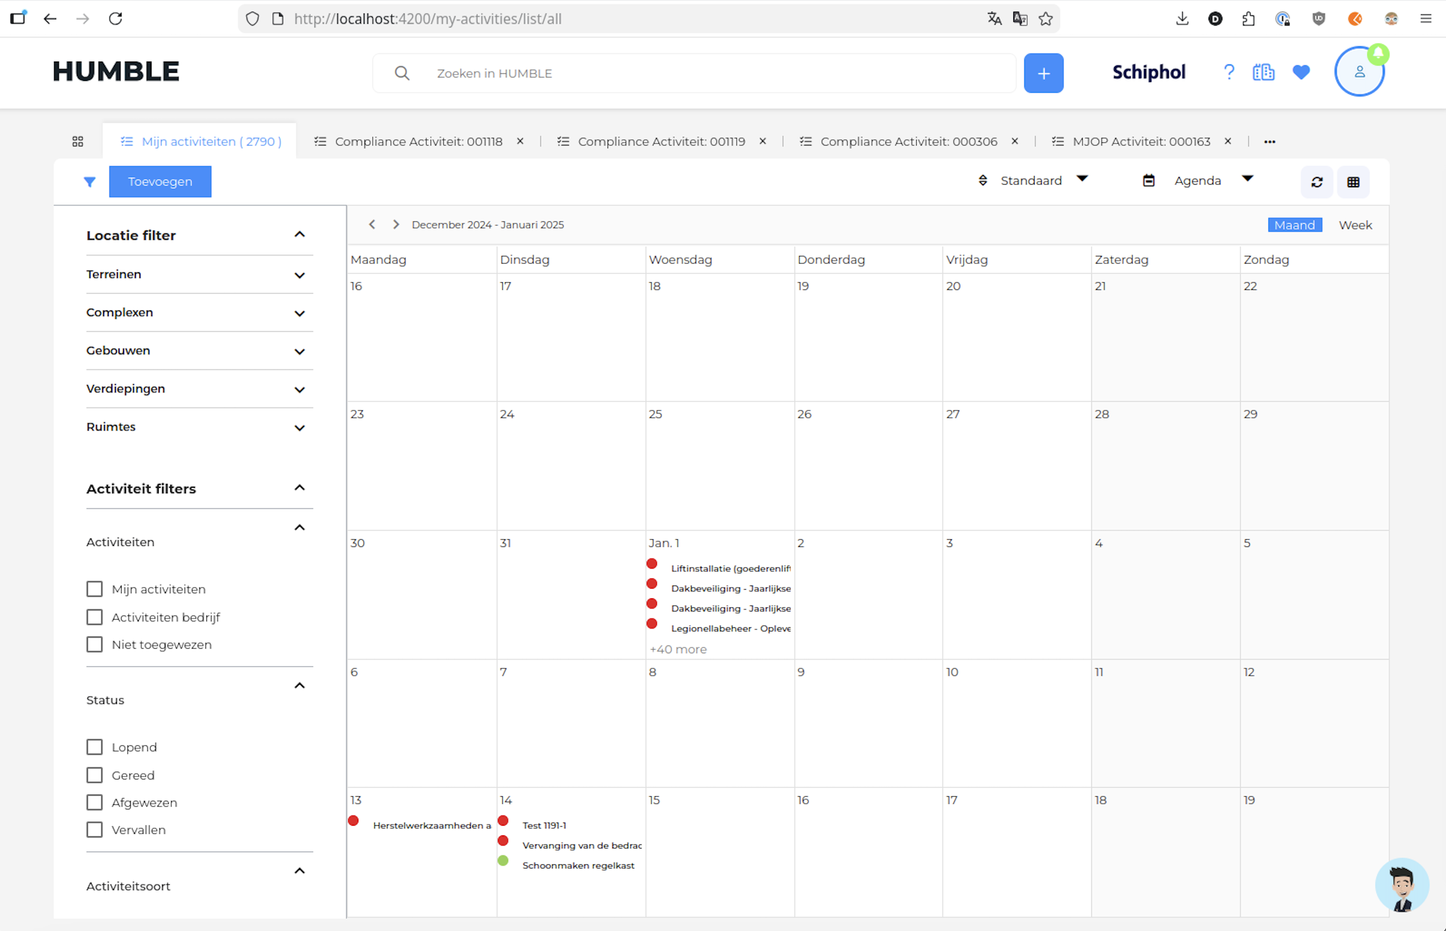Open the dashboard grid tab icon

78,141
